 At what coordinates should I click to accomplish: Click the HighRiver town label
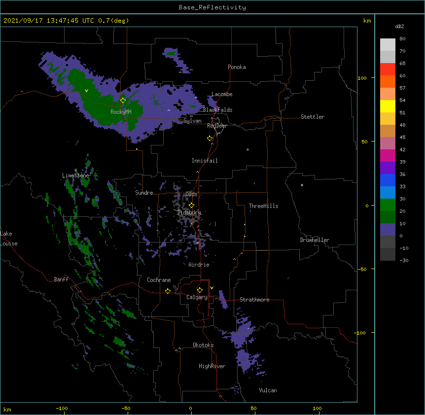tap(212, 366)
